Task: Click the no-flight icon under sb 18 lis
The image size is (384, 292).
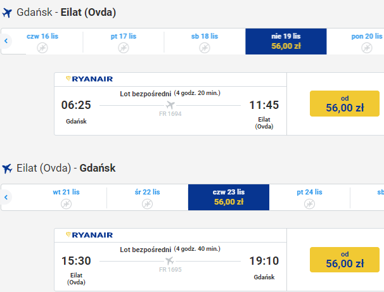Action: click(x=205, y=48)
